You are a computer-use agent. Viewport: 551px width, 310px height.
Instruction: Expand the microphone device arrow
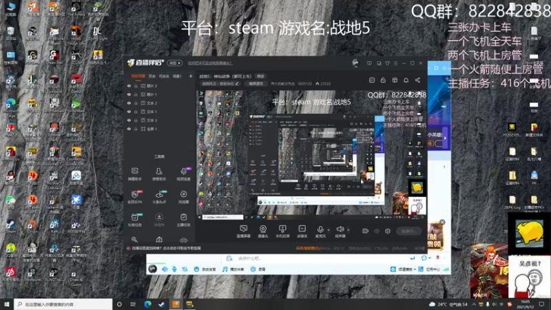(329, 230)
